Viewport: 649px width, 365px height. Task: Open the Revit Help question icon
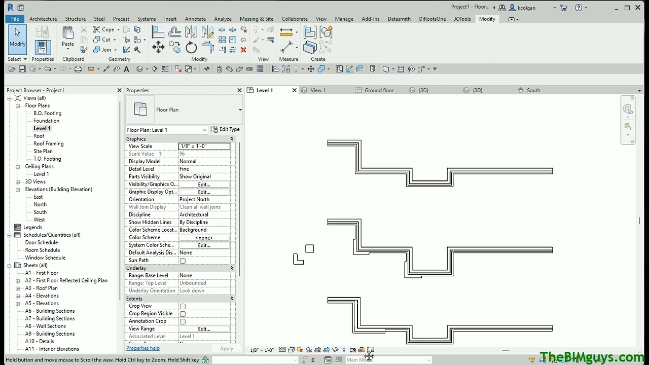(579, 8)
